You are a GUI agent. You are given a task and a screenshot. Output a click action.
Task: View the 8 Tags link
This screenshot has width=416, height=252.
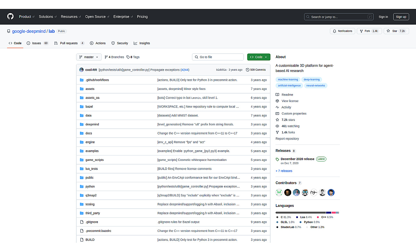pyautogui.click(x=133, y=57)
